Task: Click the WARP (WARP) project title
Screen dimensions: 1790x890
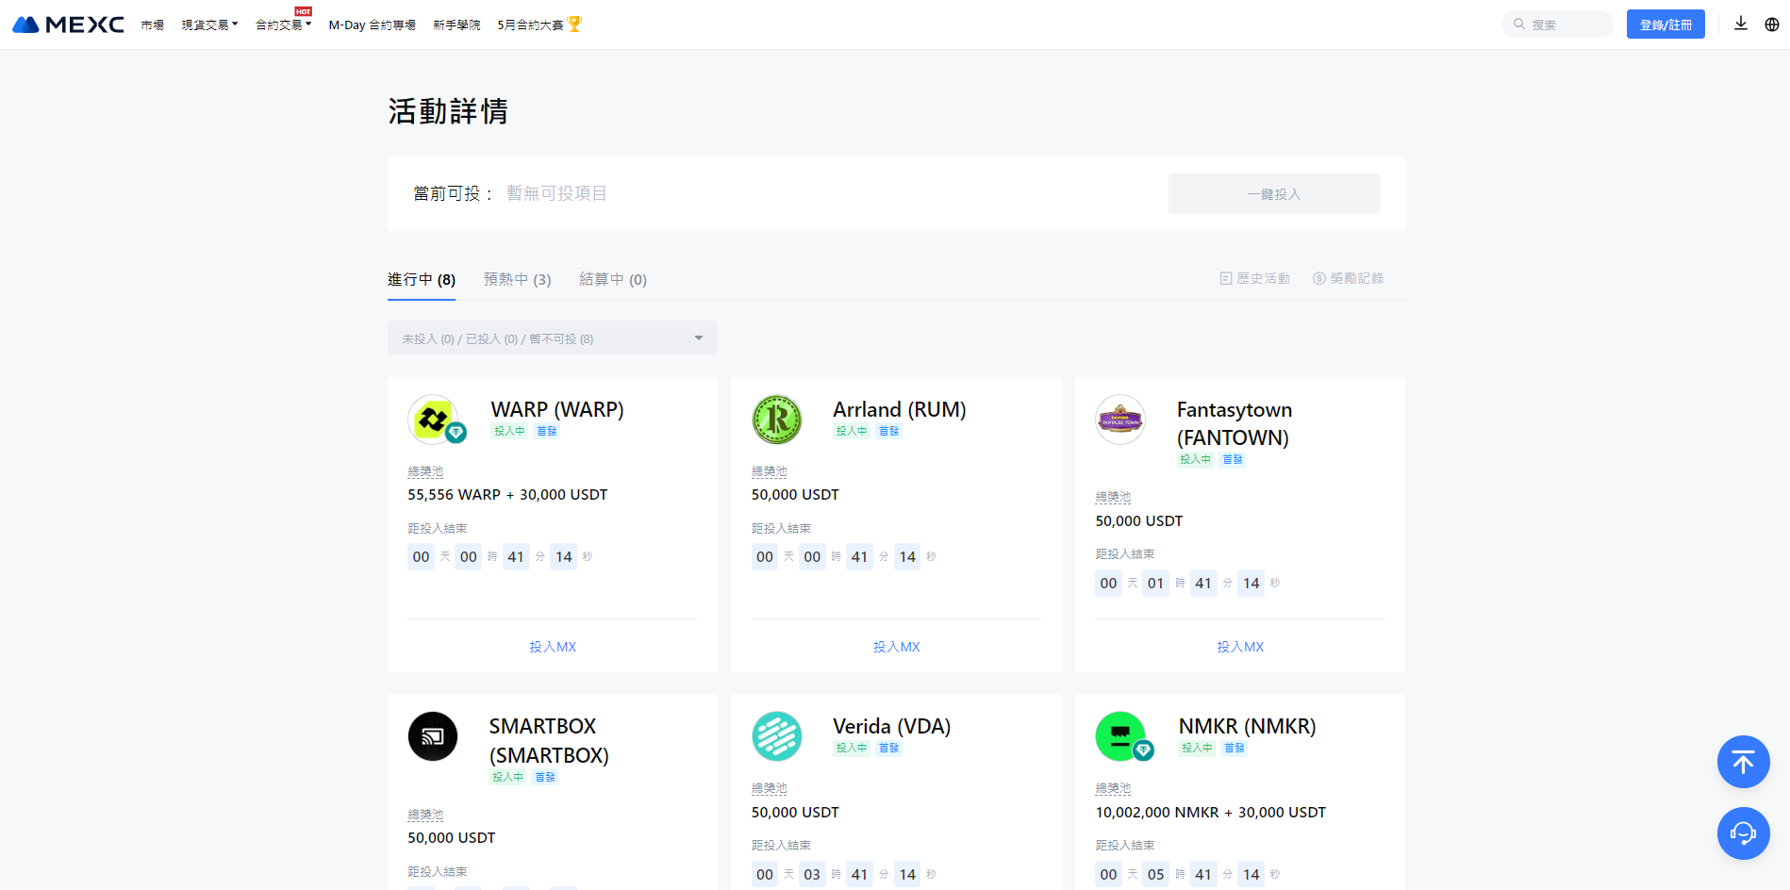Action: [557, 409]
